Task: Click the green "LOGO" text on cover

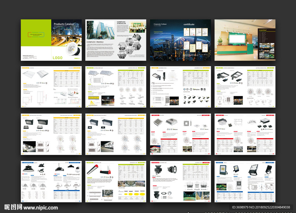Action: (x=58, y=58)
